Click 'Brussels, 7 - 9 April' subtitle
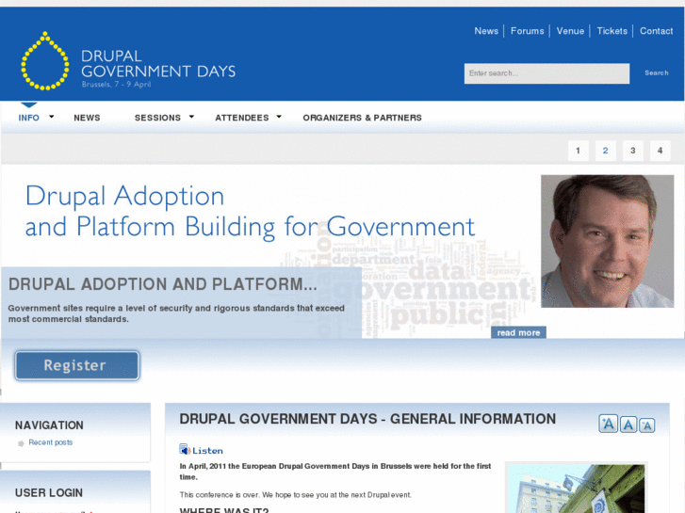Viewport: 685px width, 513px height. tap(116, 85)
